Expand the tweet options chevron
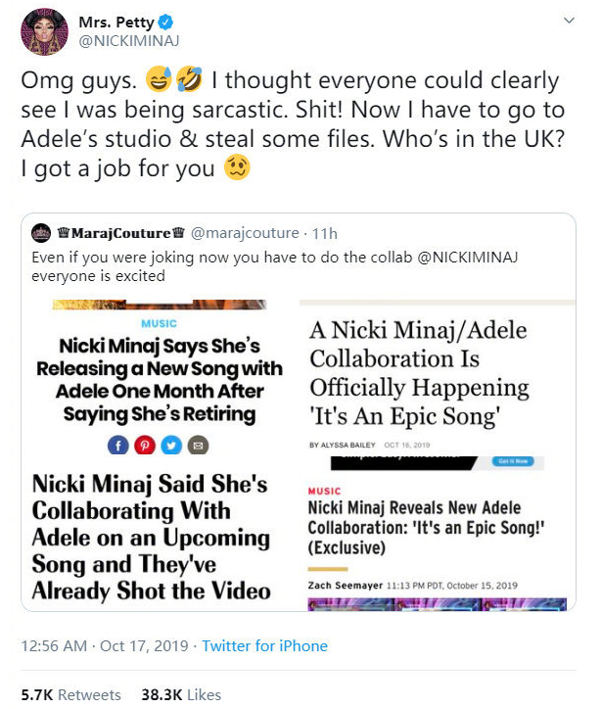Screen dimensions: 601x709 (569, 21)
